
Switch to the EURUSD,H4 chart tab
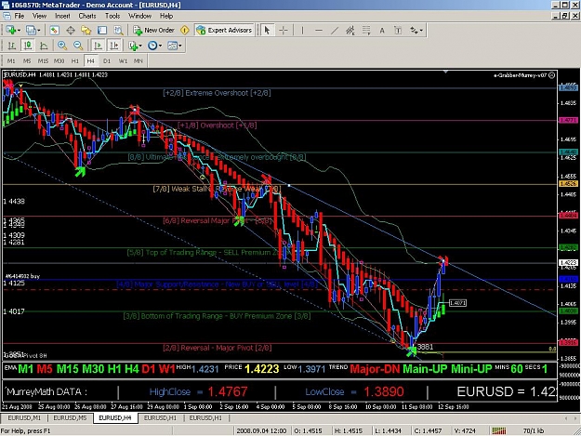point(115,417)
